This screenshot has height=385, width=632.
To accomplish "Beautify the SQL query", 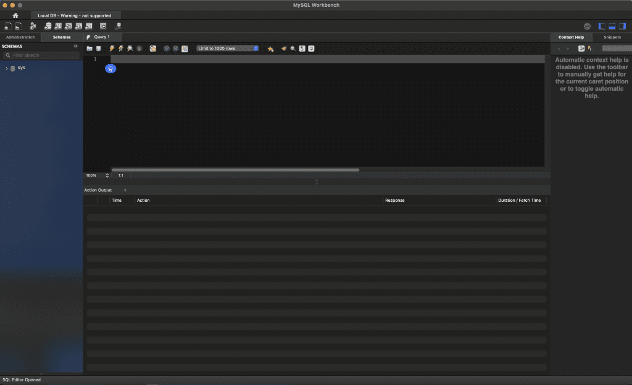I will click(x=284, y=49).
